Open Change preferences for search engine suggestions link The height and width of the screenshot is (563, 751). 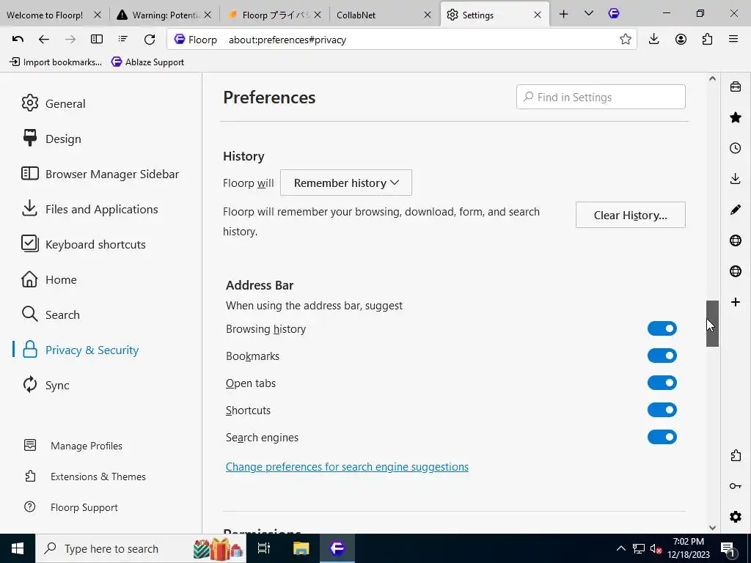pos(347,467)
